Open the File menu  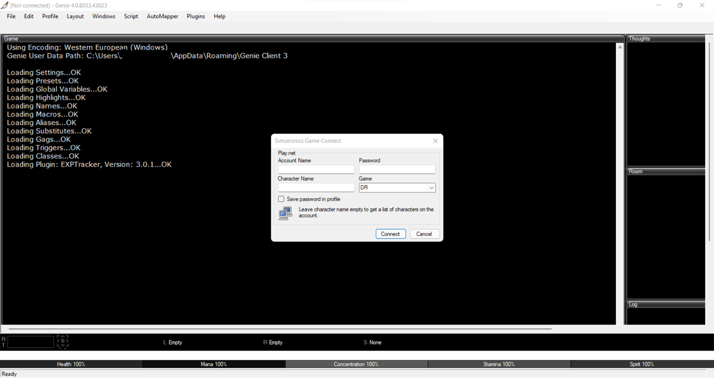[11, 16]
